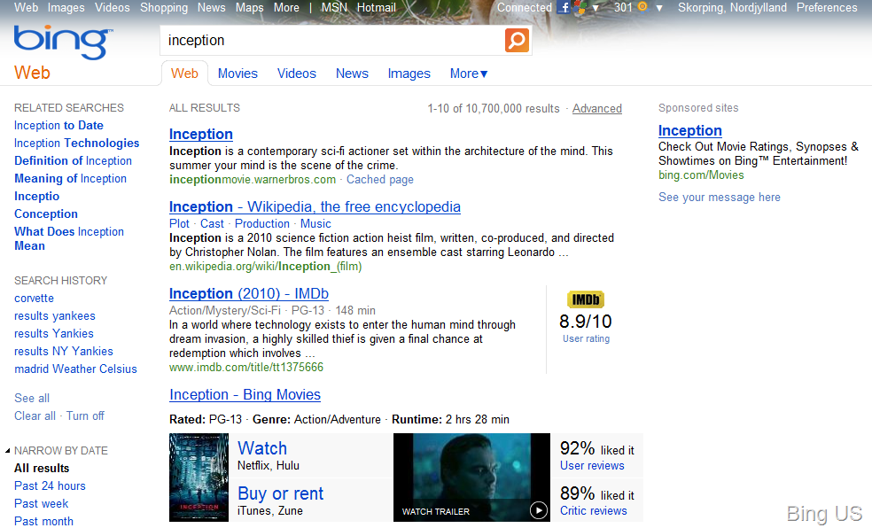872x528 pixels.
Task: Switch to the News search tab
Action: coord(352,74)
